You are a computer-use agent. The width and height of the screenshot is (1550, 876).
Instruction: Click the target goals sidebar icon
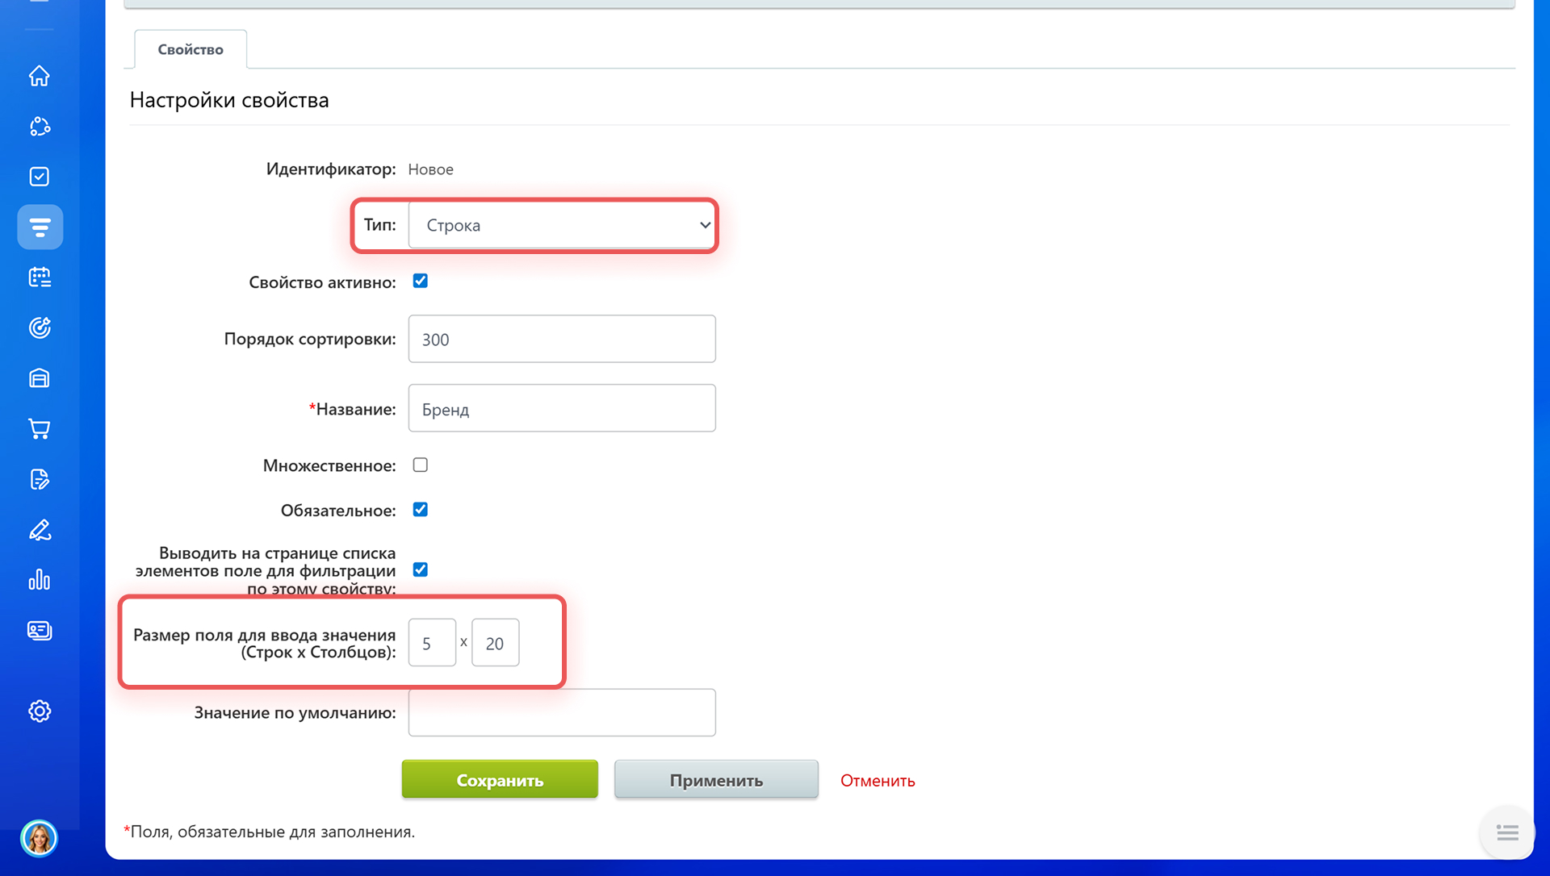point(40,327)
